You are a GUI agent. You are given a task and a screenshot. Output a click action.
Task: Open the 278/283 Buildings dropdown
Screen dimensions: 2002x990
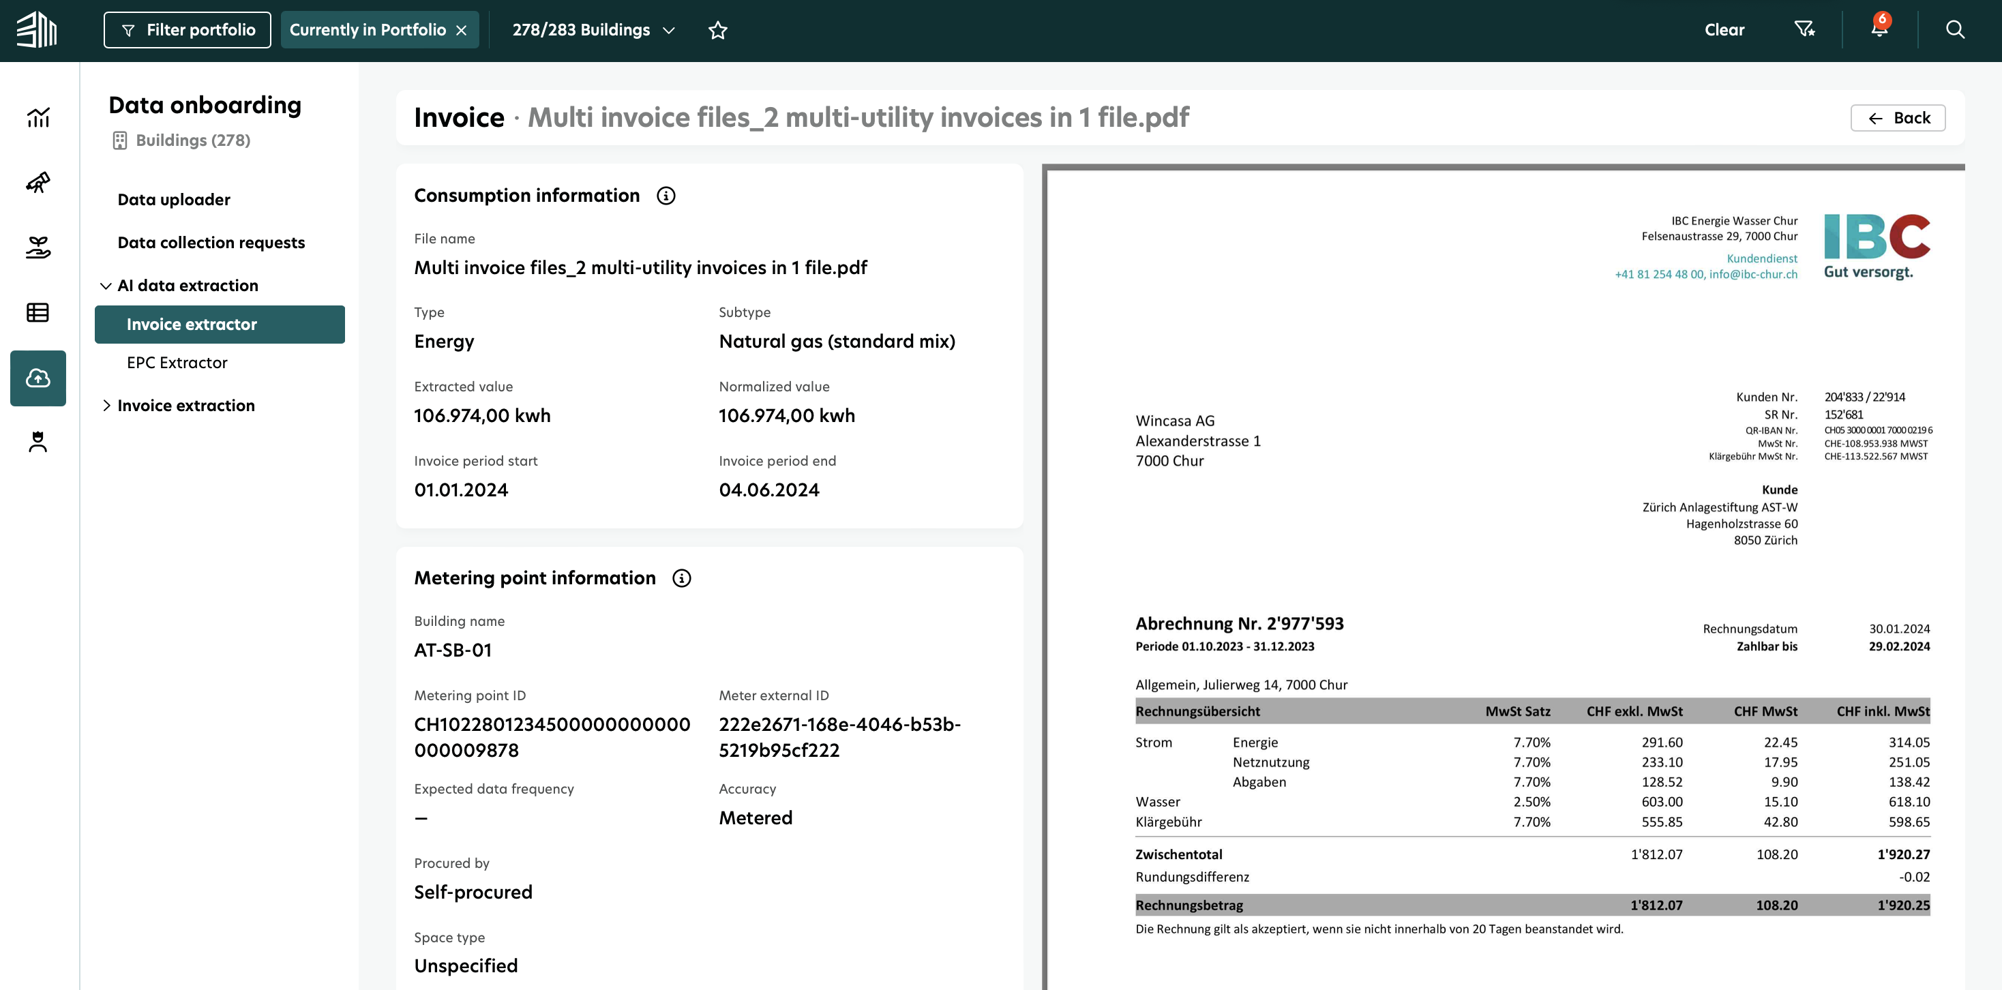pyautogui.click(x=670, y=30)
